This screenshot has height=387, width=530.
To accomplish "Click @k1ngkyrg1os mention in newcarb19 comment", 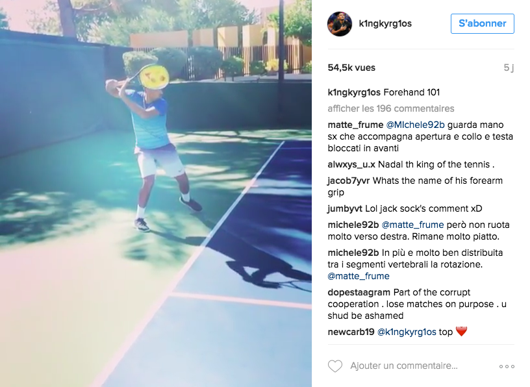I will pyautogui.click(x=407, y=332).
